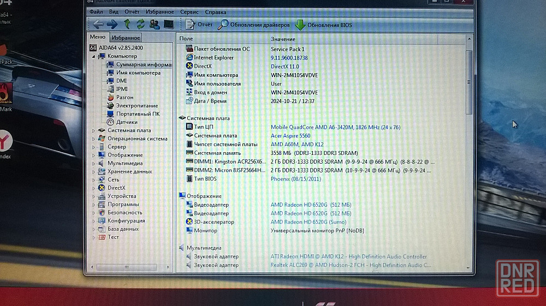Click the tree panel horizontal scrollbar
The width and height of the screenshot is (546, 306).
tap(127, 267)
